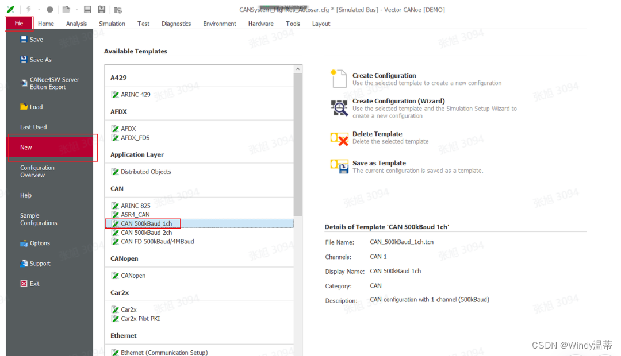Click the folder with globe icon in title bar
The height and width of the screenshot is (356, 621).
(118, 10)
